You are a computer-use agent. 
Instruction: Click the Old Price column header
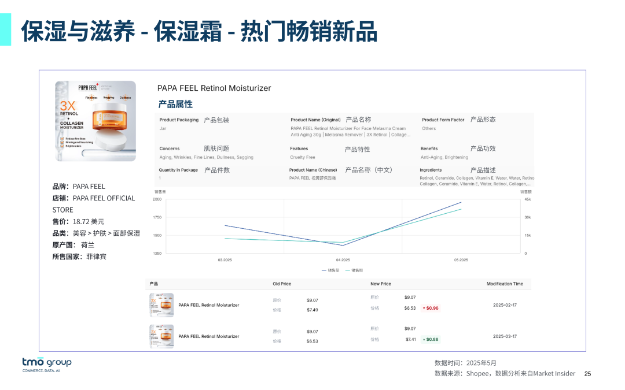282,284
